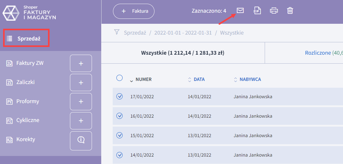Viewport: 343px width, 164px height.
Task: Sort invoices by NABYWCA column
Action: [x=250, y=79]
